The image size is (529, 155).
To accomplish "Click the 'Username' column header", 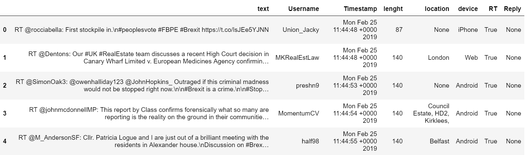I will (x=303, y=9).
